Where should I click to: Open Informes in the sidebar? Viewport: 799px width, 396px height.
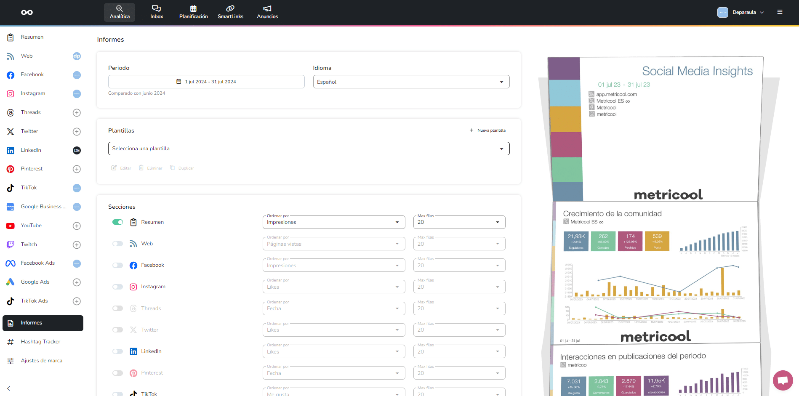[43, 323]
